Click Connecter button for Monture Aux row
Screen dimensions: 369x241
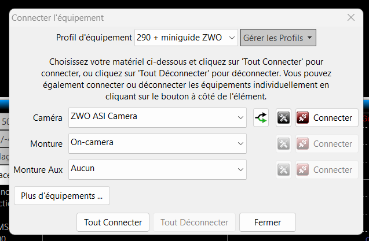(327, 169)
